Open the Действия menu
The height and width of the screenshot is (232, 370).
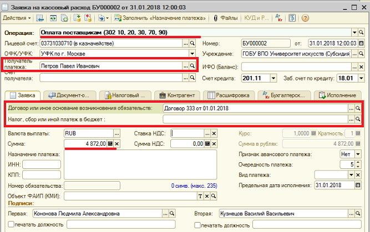pyautogui.click(x=17, y=18)
